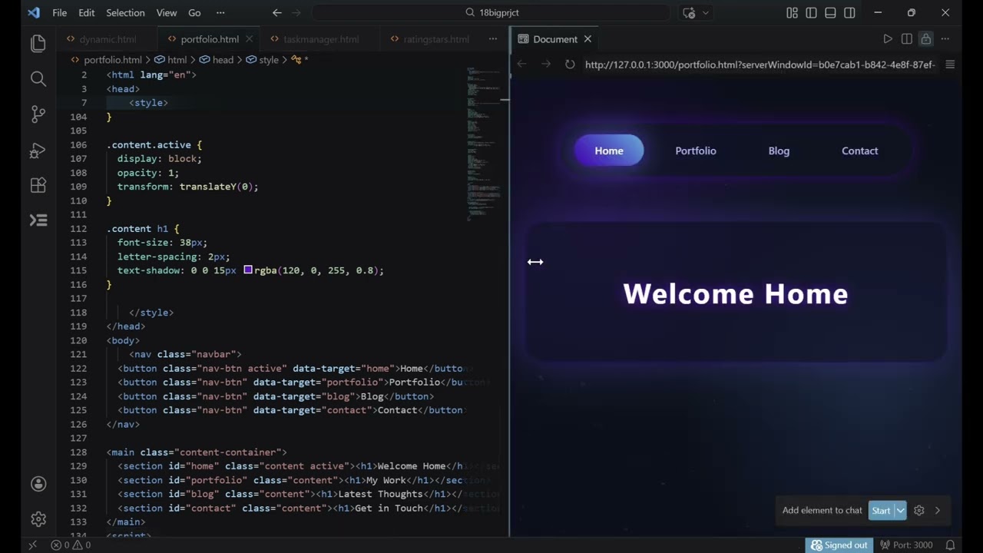Image resolution: width=983 pixels, height=553 pixels.
Task: Open the preview browser hamburger menu
Action: [950, 65]
